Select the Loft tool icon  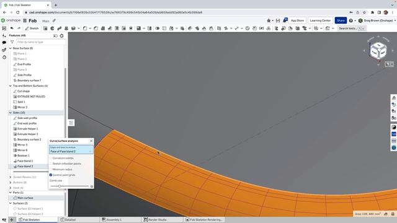pos(66,28)
